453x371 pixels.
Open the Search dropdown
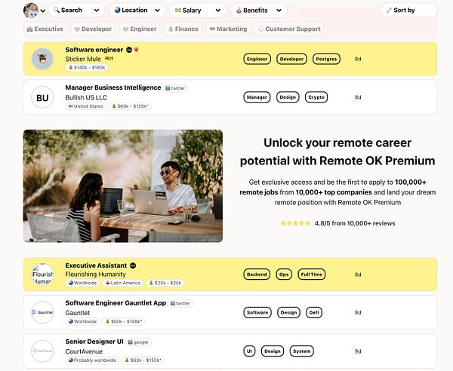coord(76,11)
